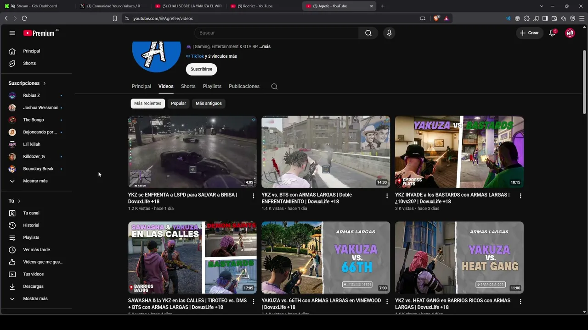Switch to the Principal channel tab
The width and height of the screenshot is (588, 330).
[141, 87]
